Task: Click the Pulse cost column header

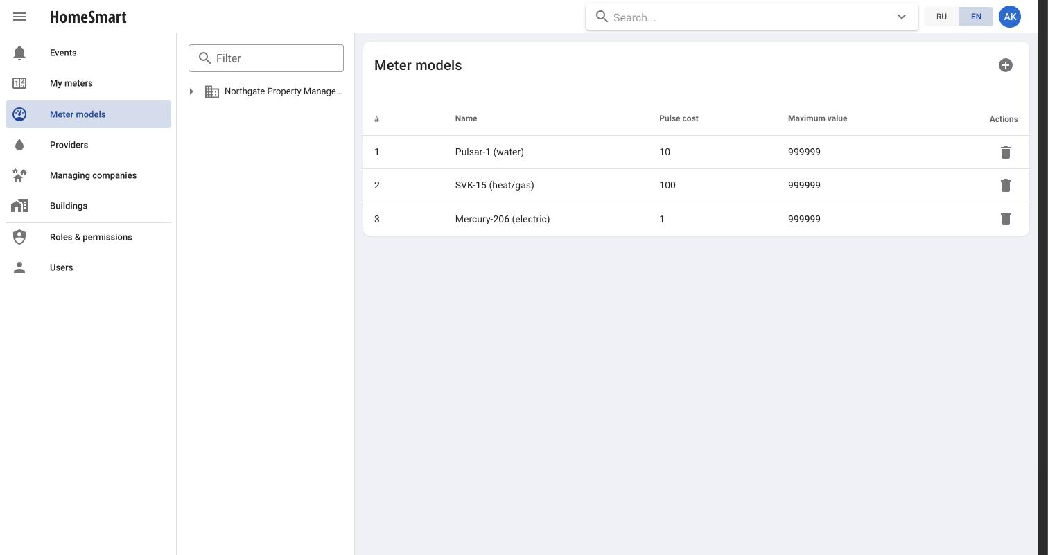Action: [679, 118]
